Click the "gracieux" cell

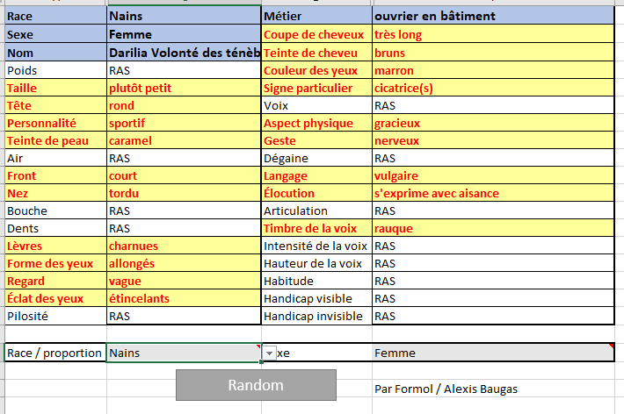492,123
